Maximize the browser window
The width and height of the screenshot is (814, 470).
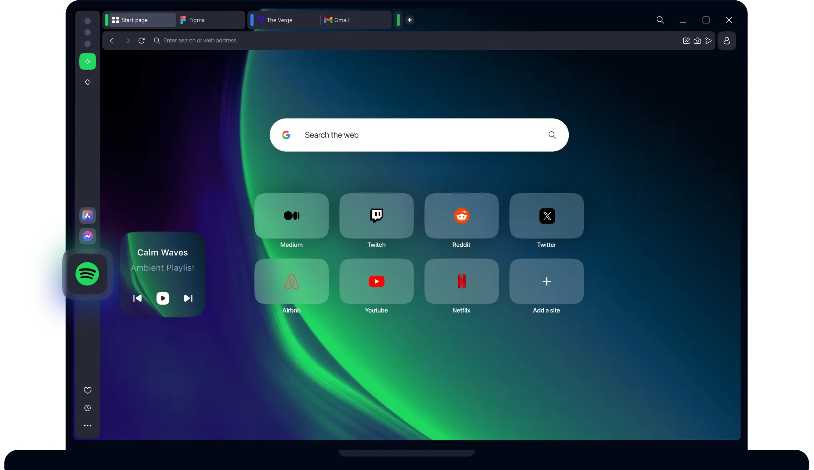pyautogui.click(x=706, y=20)
